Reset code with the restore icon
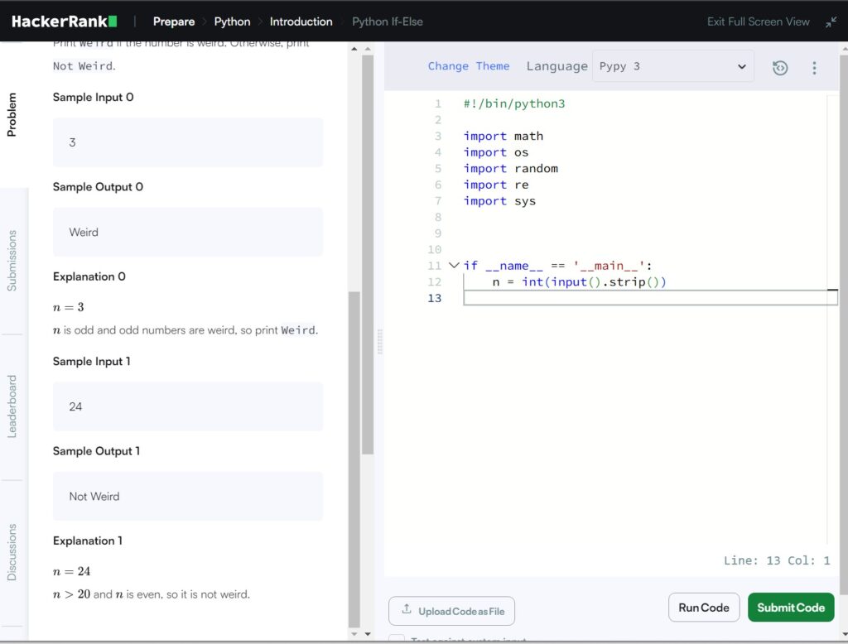The height and width of the screenshot is (644, 848). (x=780, y=67)
